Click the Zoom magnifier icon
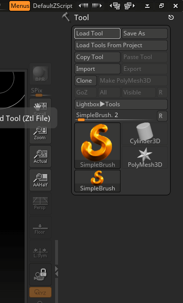The width and height of the screenshot is (183, 303). [x=40, y=133]
